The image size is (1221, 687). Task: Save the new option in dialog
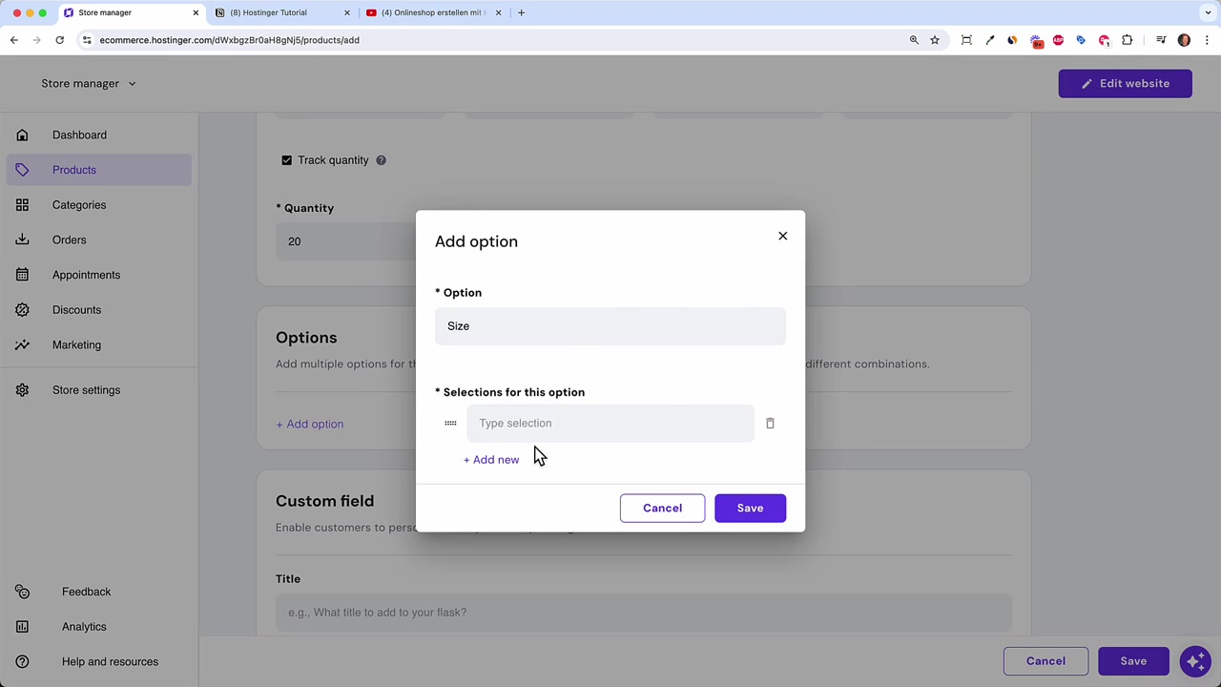(750, 508)
